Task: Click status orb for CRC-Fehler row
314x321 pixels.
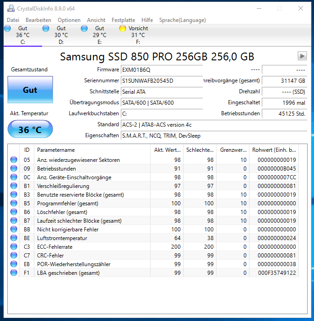Action: point(14,255)
